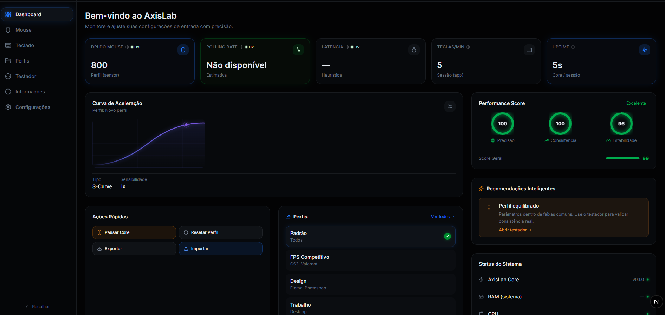665x315 pixels.
Task: Select the FPS Competitivo profile
Action: point(370,260)
